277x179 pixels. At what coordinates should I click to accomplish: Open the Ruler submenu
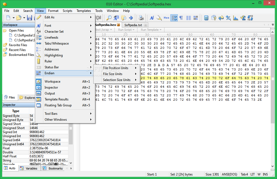[65, 61]
